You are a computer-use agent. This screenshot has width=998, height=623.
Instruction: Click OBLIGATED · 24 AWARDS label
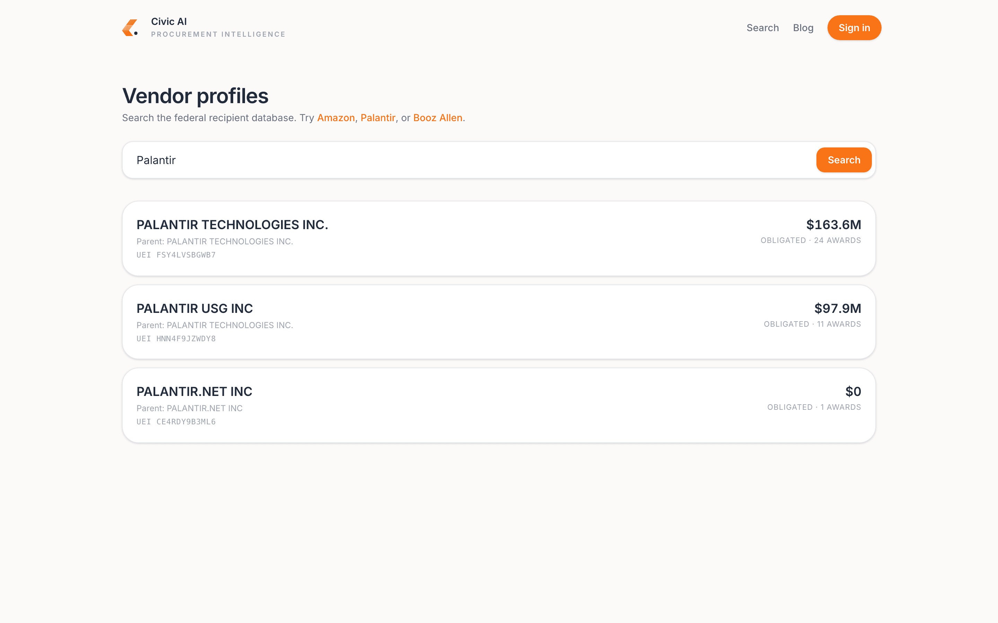811,240
